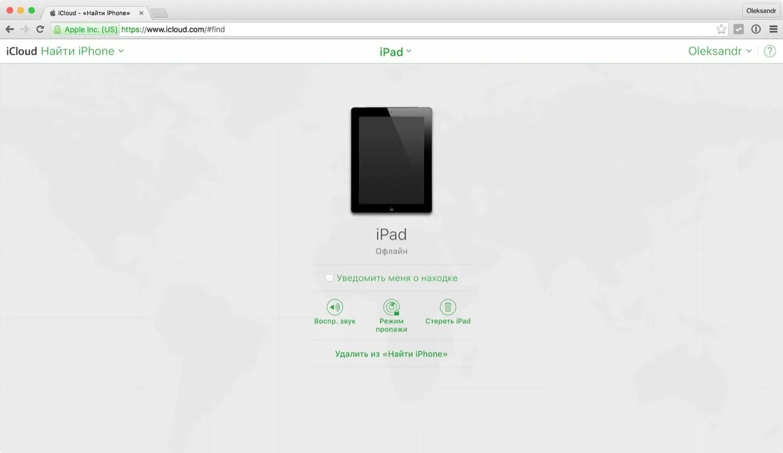Click the Офлайн status text
783x453 pixels.
click(x=391, y=252)
